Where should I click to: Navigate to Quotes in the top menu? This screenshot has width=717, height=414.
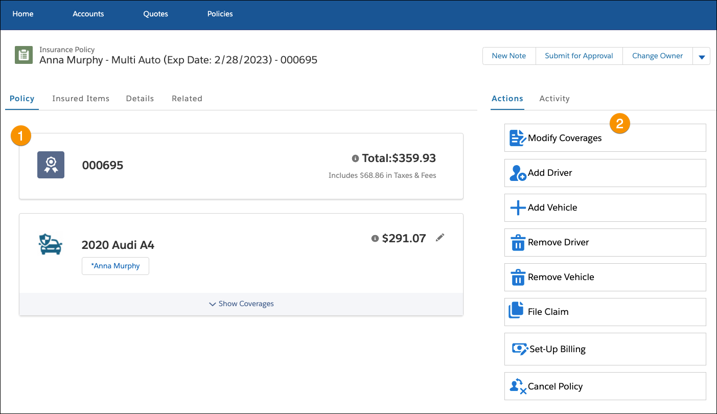[155, 14]
